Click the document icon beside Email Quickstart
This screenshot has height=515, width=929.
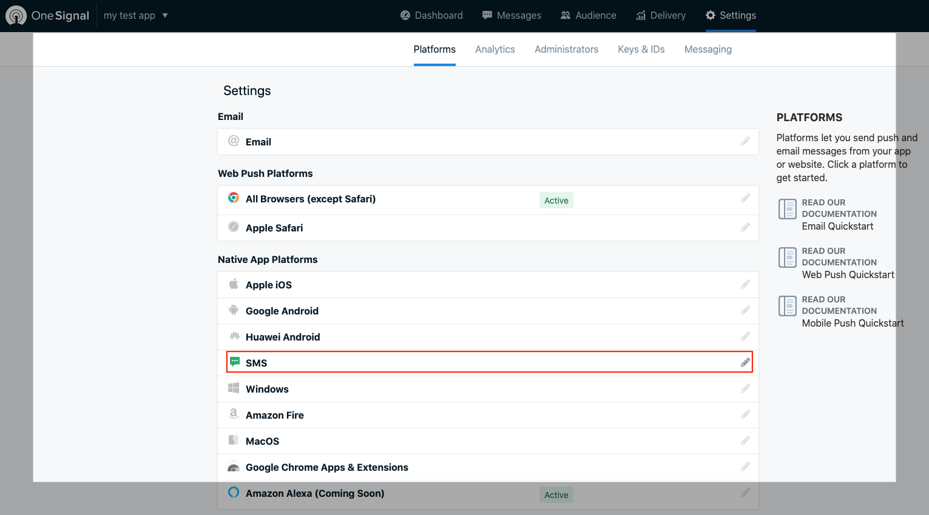[x=788, y=209]
